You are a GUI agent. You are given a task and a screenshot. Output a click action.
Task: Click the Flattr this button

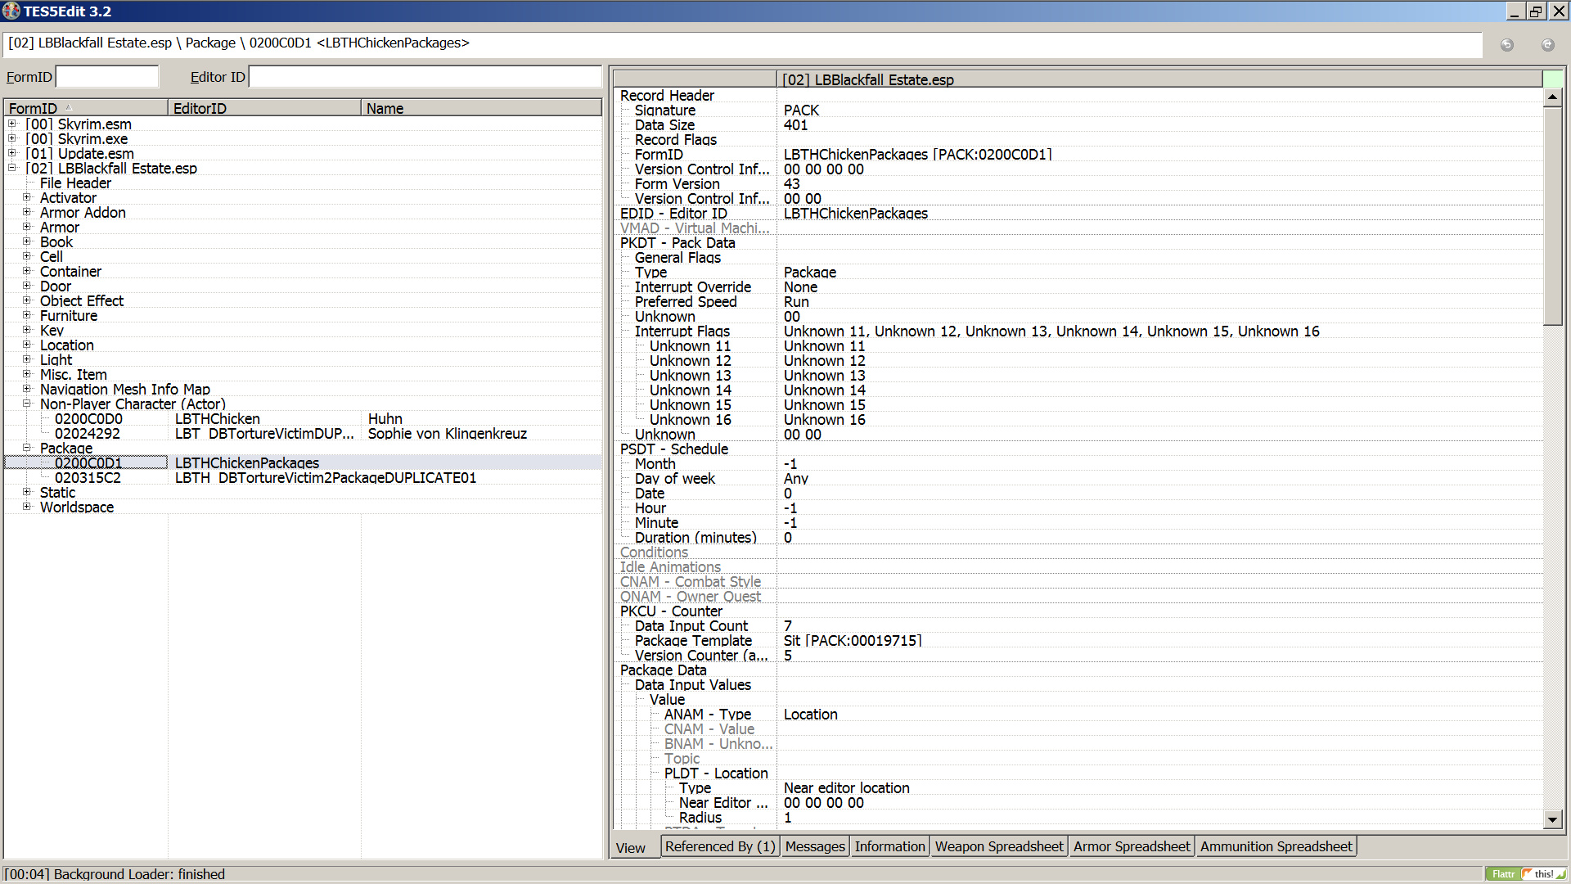[x=1525, y=873]
